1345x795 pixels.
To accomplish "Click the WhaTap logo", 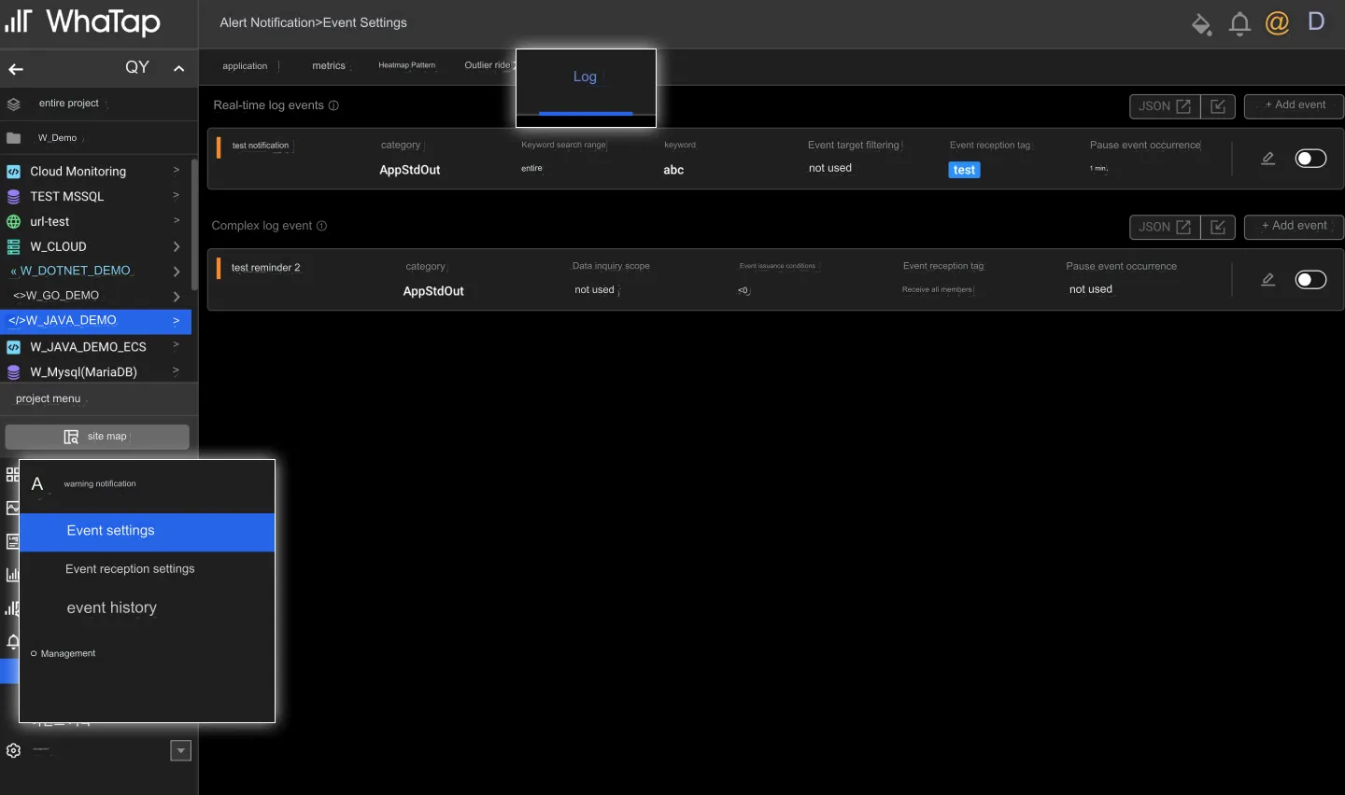I will click(x=82, y=21).
